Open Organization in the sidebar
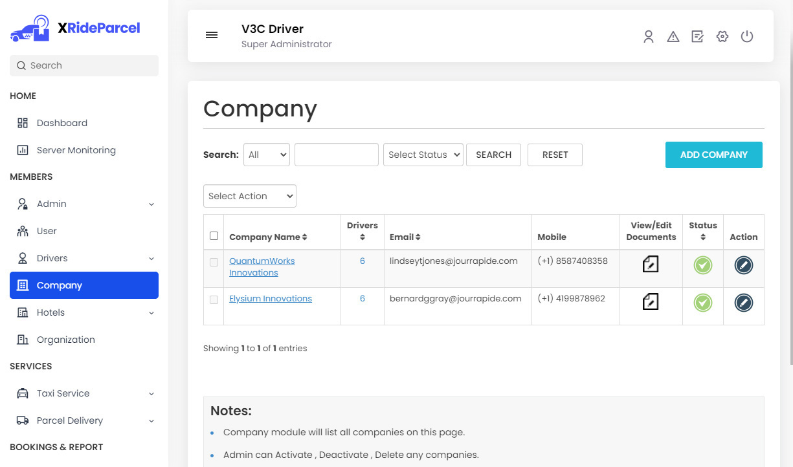 [x=65, y=340]
